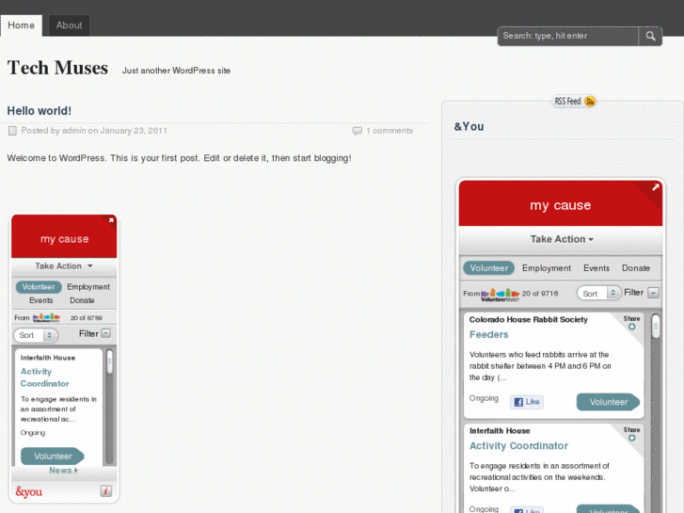Open Activity Coordinator link in large widget
This screenshot has height=513, width=684.
pyautogui.click(x=518, y=446)
